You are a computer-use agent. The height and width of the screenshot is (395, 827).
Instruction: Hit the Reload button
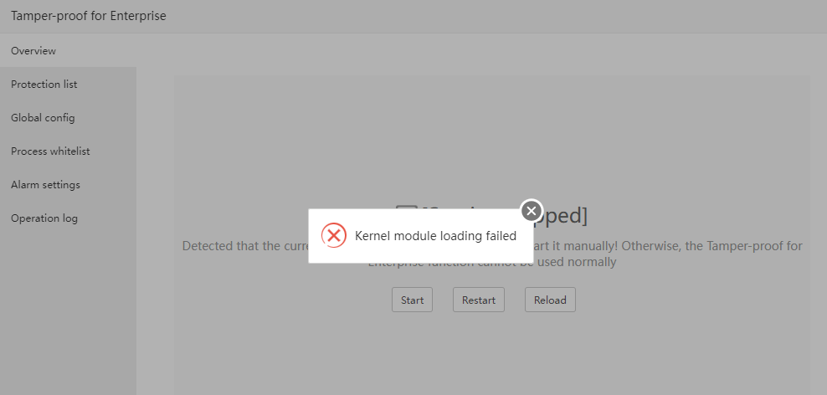550,300
